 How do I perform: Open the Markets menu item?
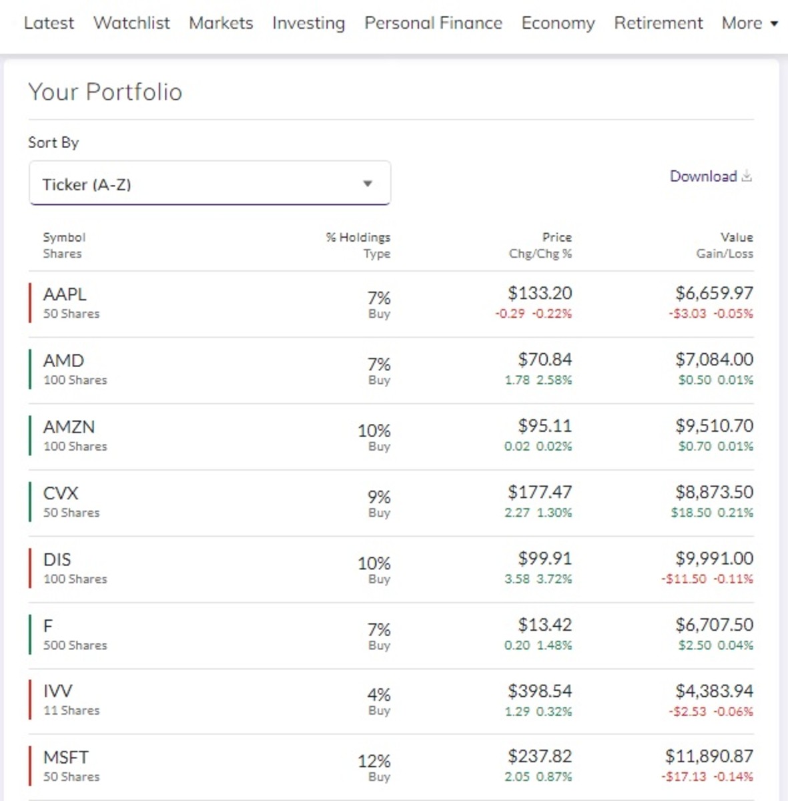(x=220, y=23)
